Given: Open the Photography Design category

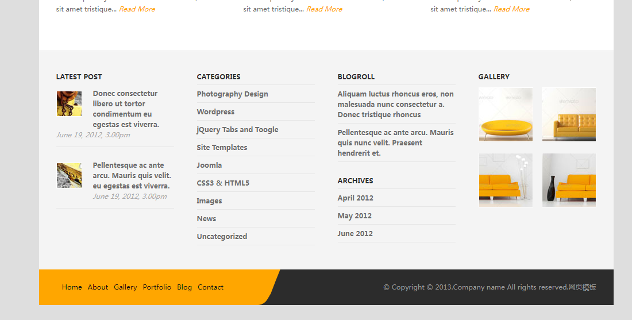Looking at the screenshot, I should click(232, 94).
